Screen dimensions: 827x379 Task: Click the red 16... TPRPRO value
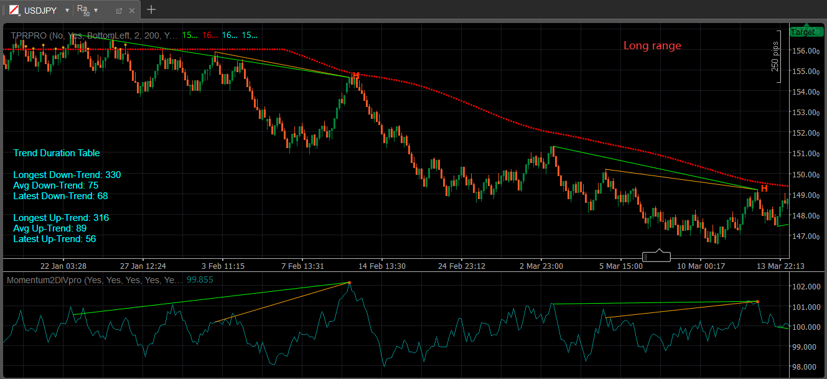[210, 35]
